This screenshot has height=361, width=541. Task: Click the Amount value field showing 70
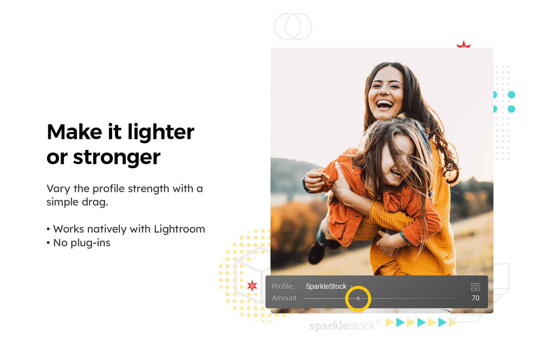point(475,298)
